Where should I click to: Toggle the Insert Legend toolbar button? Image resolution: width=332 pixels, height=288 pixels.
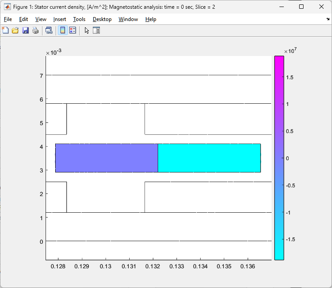coord(72,31)
